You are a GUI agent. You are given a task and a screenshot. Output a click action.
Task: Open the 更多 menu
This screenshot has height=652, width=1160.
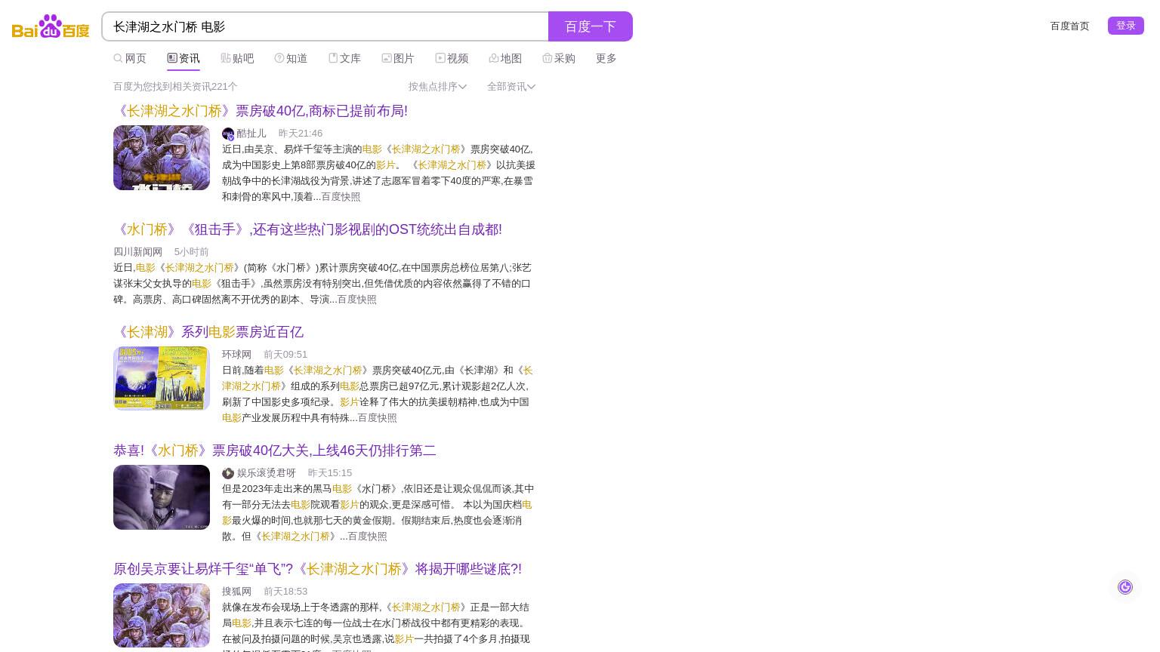point(606,58)
